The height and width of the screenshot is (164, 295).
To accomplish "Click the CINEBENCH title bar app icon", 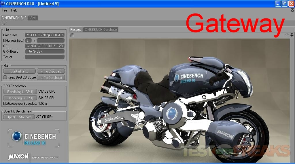I will [3, 3].
